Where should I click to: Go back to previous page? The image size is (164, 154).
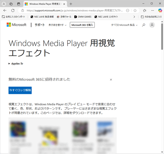click(x=5, y=10)
